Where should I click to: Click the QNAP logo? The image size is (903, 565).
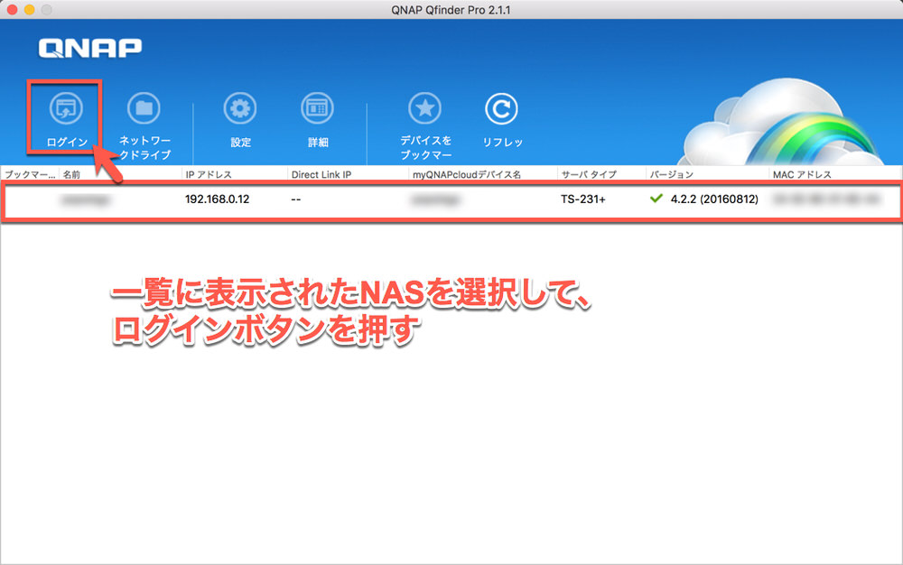(x=89, y=49)
